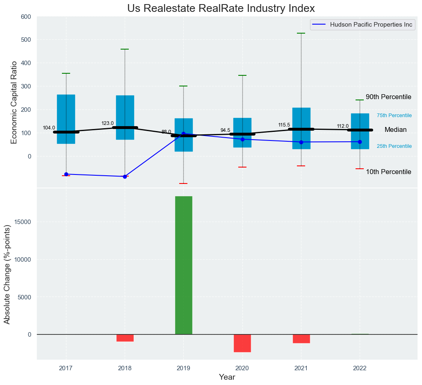Image resolution: width=422 pixels, height=385 pixels.
Task: Click the 90th Percentile annotation
Action: (388, 97)
